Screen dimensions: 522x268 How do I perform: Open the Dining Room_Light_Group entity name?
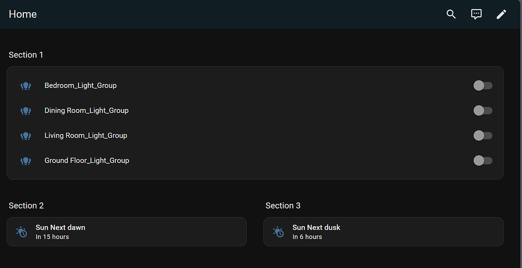[86, 110]
